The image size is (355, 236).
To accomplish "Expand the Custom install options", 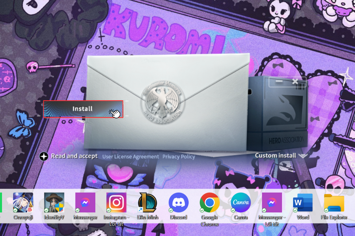I will (281, 156).
